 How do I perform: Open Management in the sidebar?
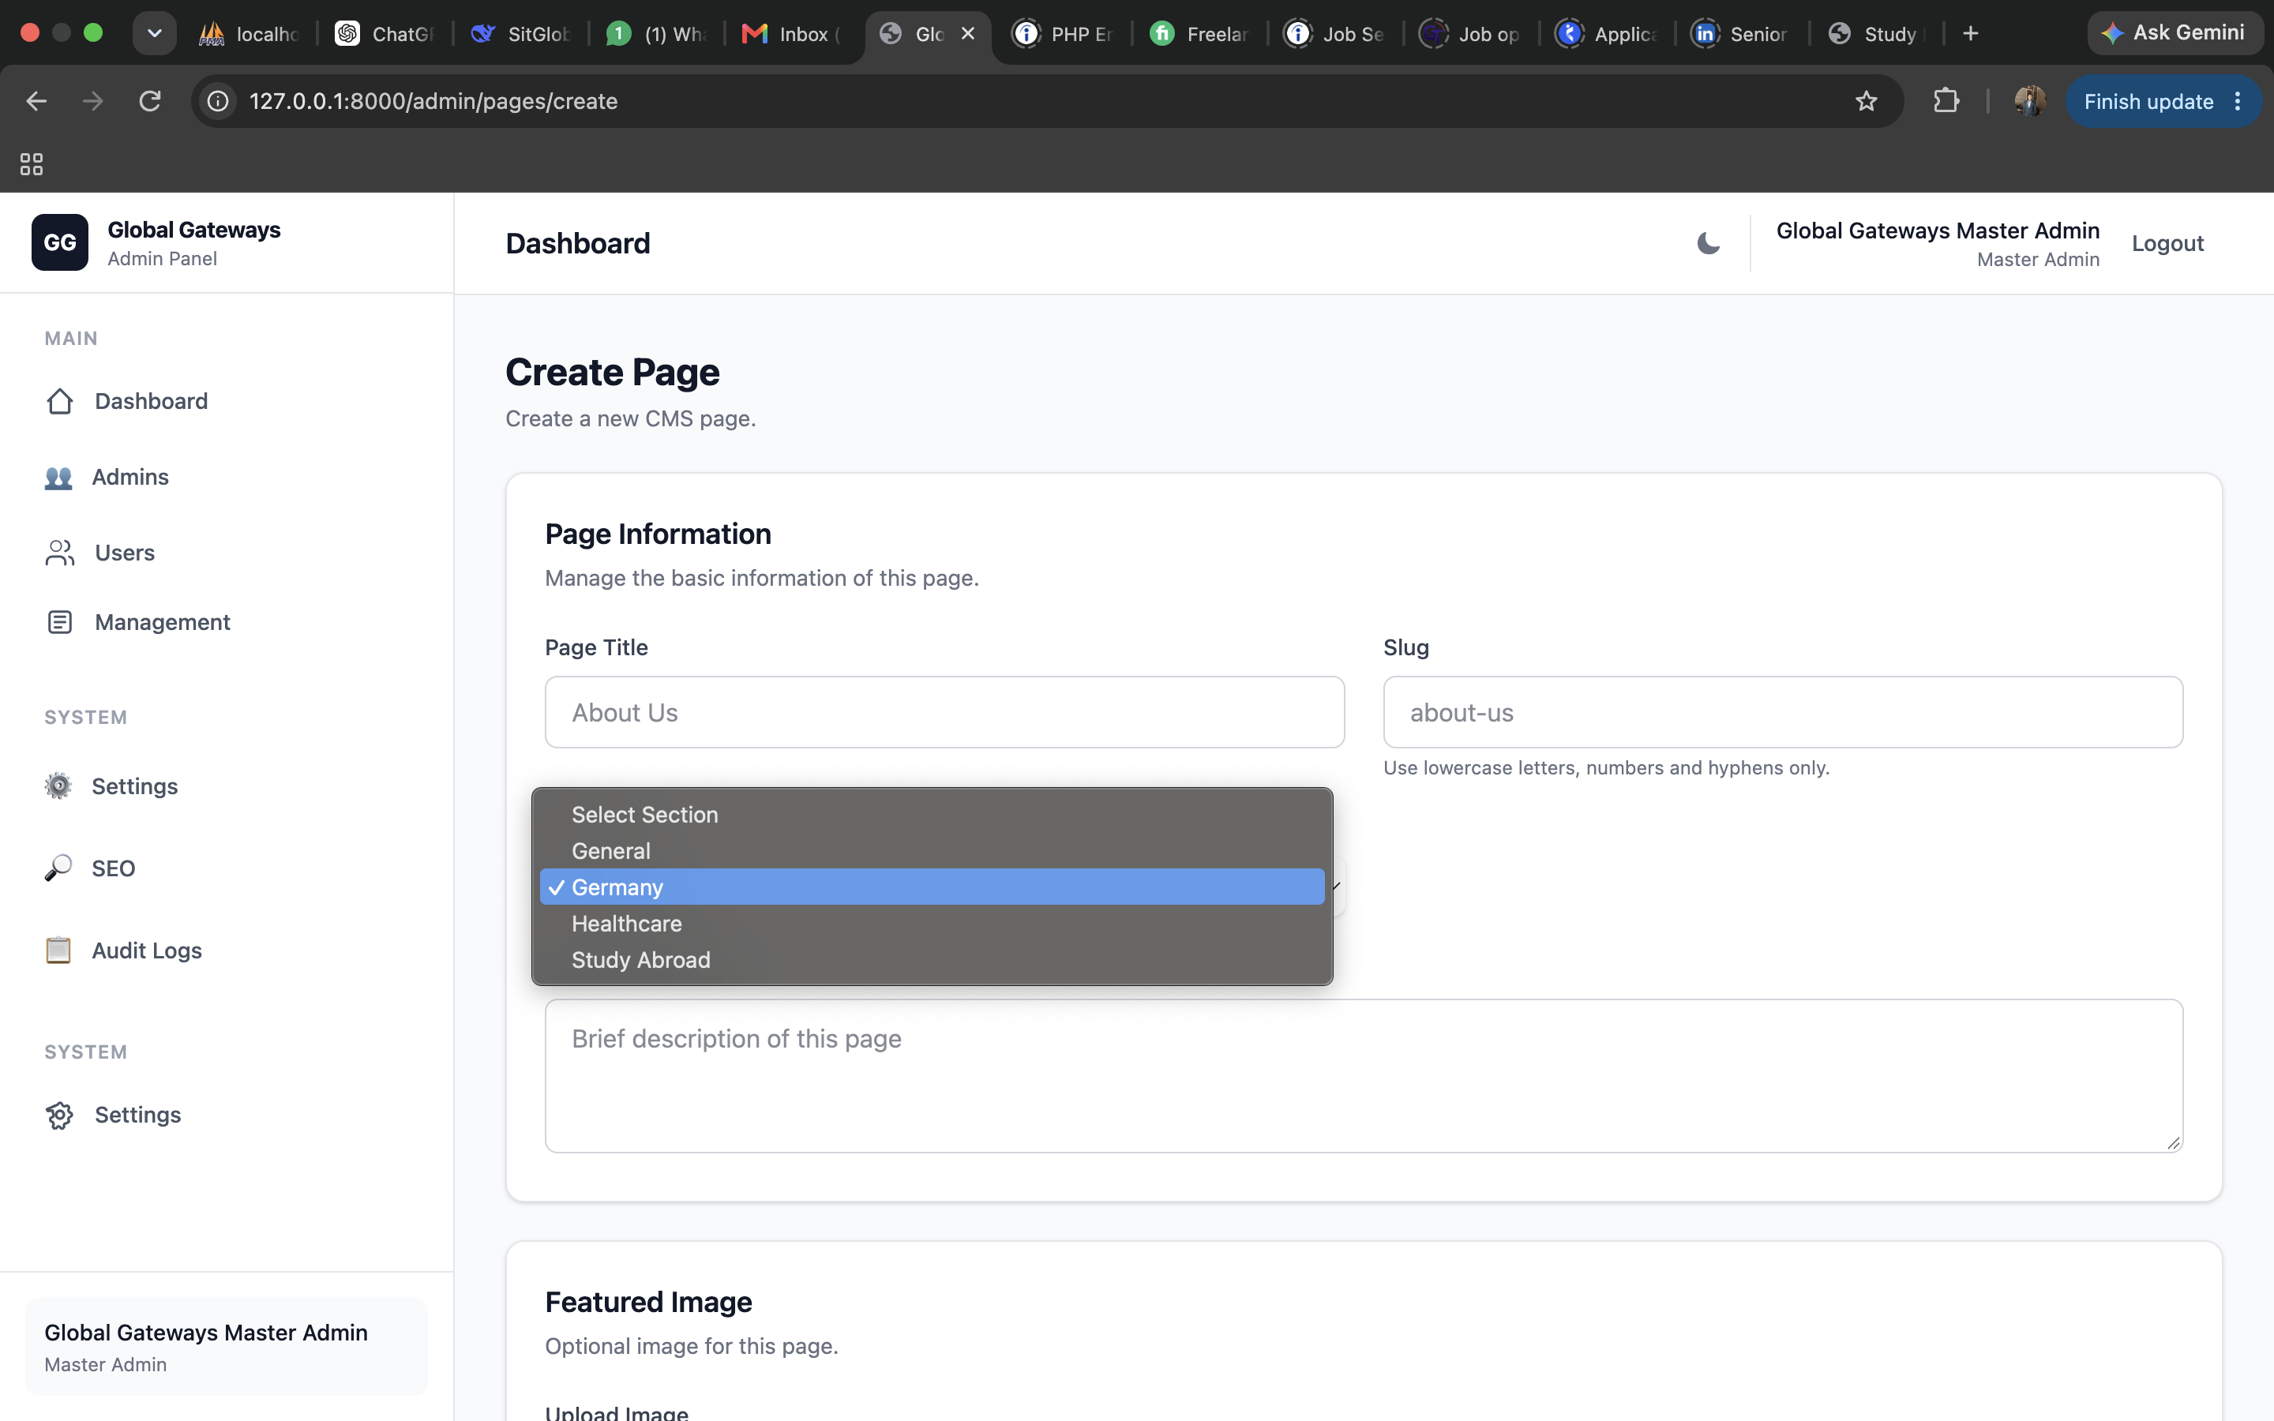pos(137,622)
